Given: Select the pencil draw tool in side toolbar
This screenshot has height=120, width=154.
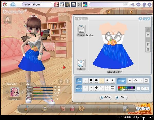Looking at the screenshot, I should (x=148, y=30).
